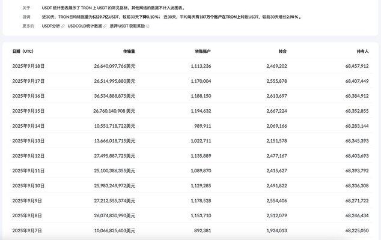Select the 2025年9月15日 date cell
The width and height of the screenshot is (381, 240).
click(x=28, y=111)
